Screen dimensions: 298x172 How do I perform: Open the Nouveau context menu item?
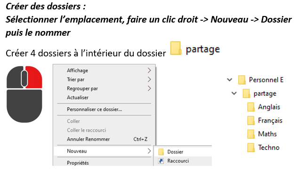point(104,151)
